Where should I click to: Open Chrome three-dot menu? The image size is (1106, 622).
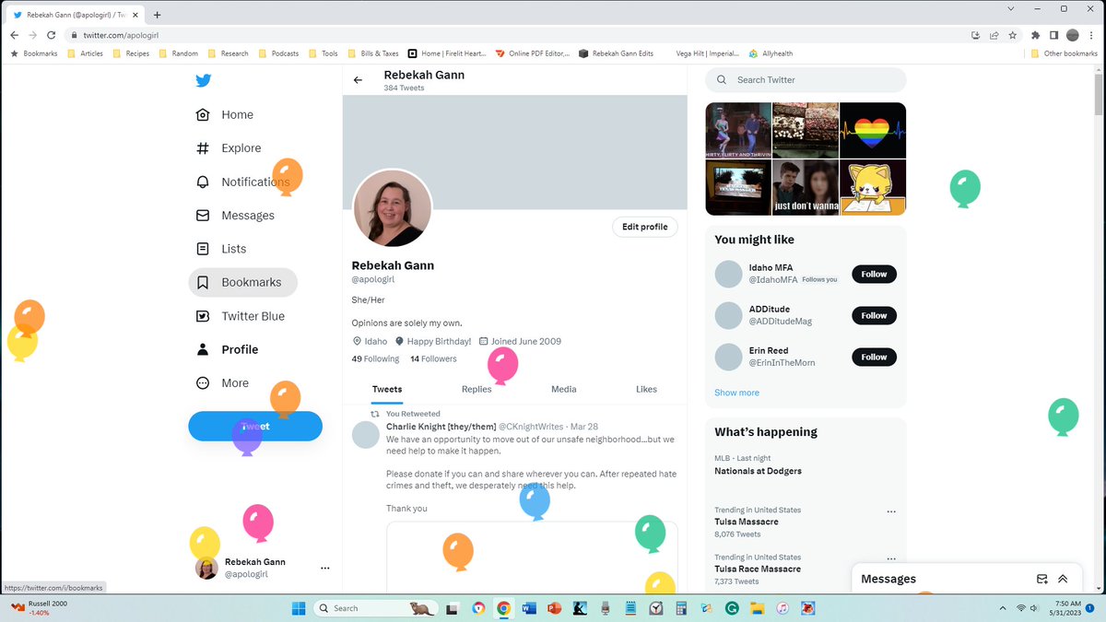[1091, 35]
